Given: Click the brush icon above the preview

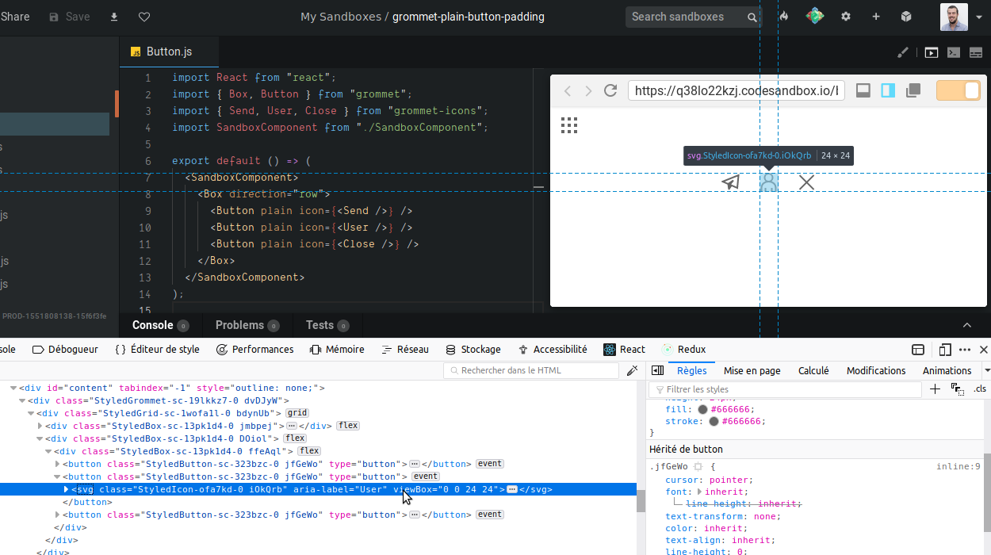Looking at the screenshot, I should point(903,52).
